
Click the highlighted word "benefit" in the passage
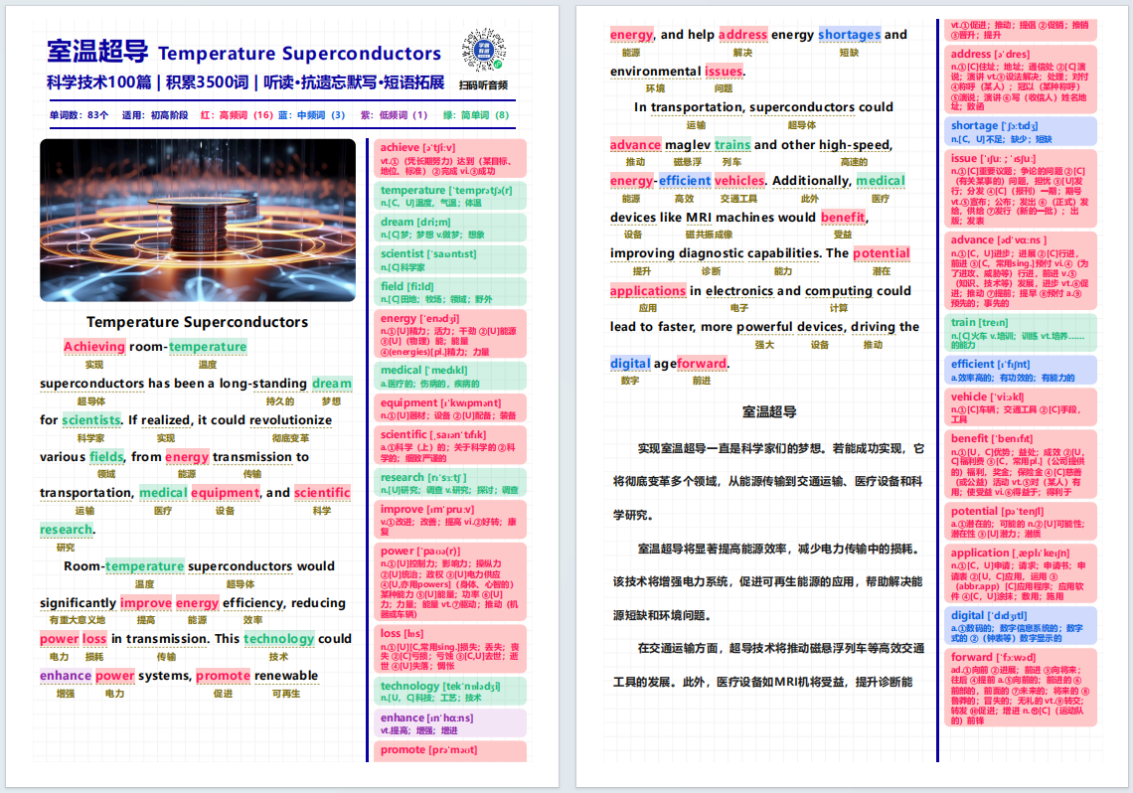tap(843, 218)
